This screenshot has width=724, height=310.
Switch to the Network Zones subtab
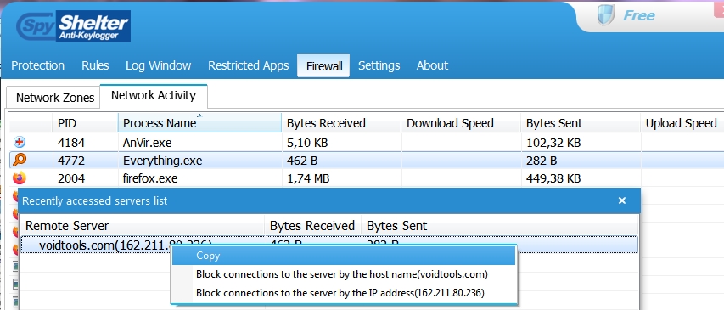(x=54, y=98)
